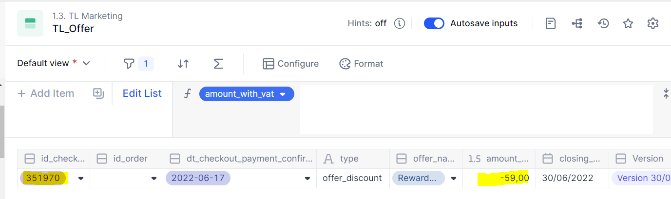Click the Edit List link
This screenshot has width=671, height=199.
click(142, 93)
